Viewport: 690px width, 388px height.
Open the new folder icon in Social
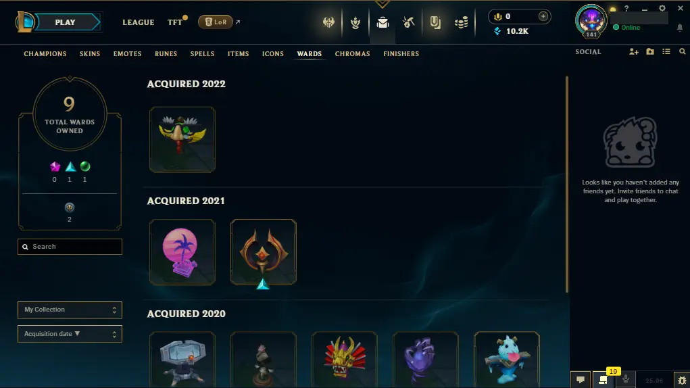click(650, 52)
